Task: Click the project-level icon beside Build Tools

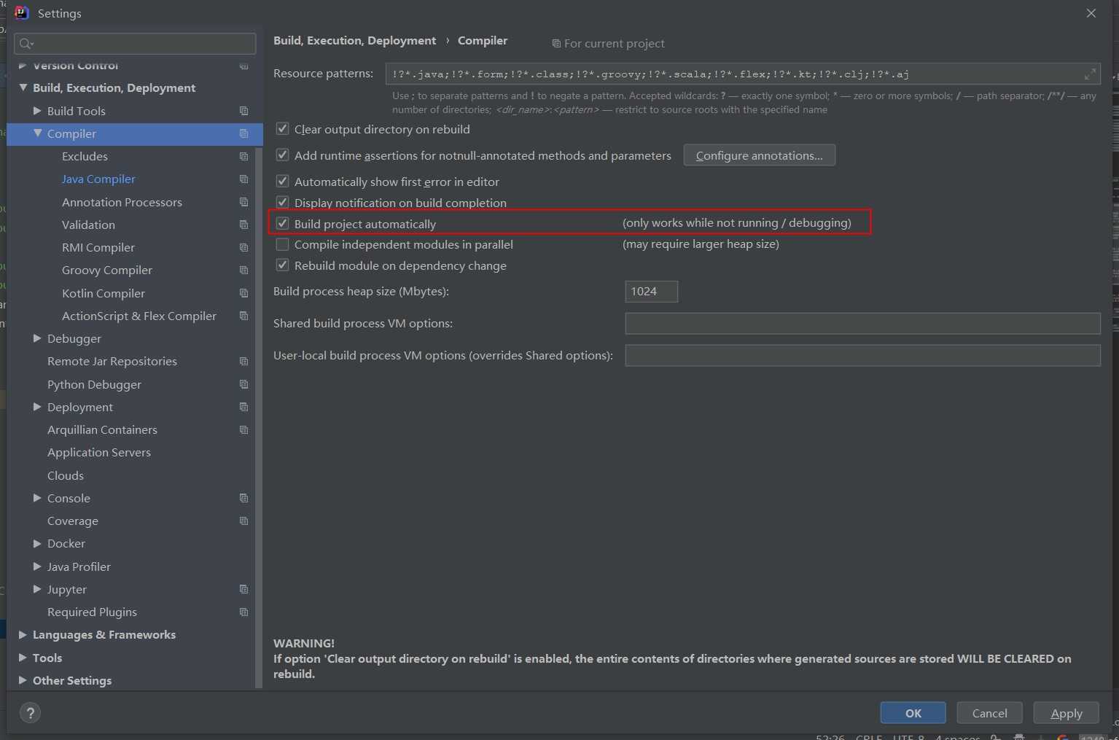Action: (244, 111)
